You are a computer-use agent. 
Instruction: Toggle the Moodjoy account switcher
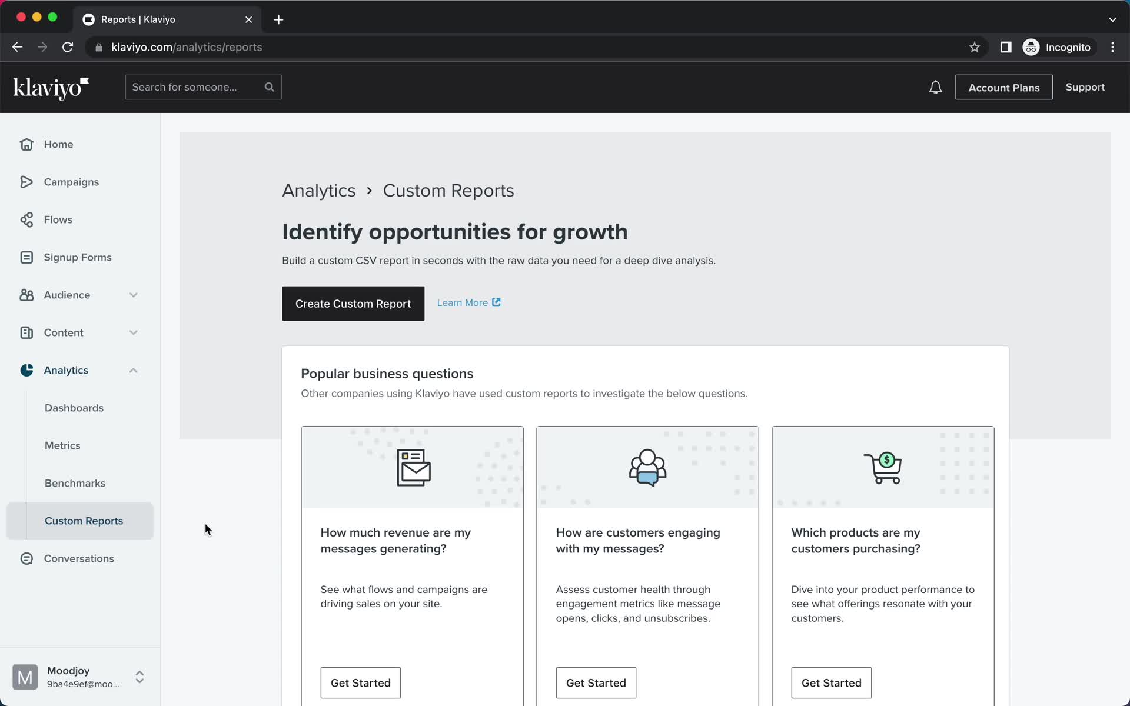point(138,677)
